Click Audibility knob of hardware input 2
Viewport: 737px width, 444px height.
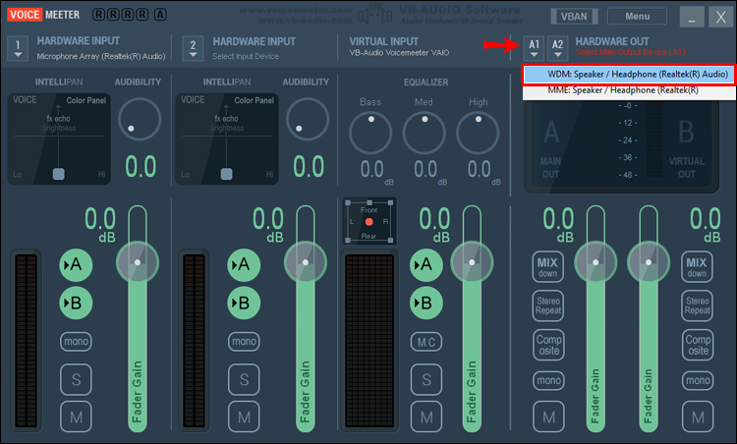[308, 119]
